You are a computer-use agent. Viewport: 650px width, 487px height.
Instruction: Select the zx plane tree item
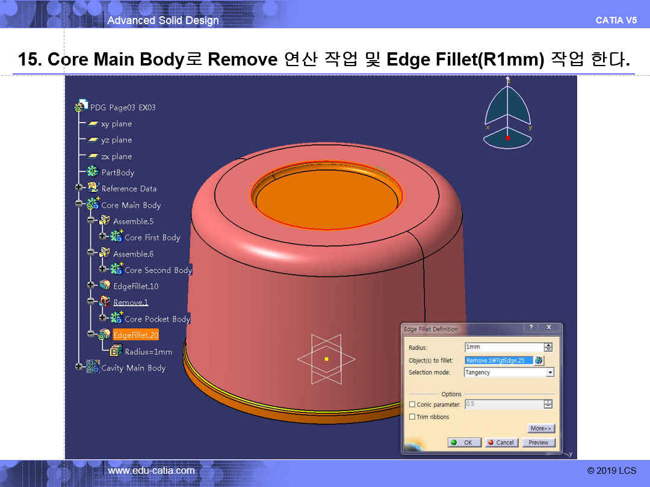(x=116, y=156)
